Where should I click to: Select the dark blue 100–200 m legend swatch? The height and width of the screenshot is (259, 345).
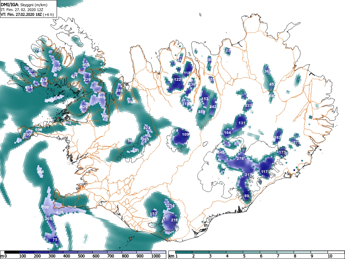pyautogui.click(x=27, y=252)
